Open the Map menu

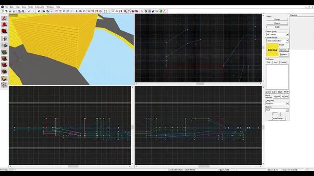point(18,7)
